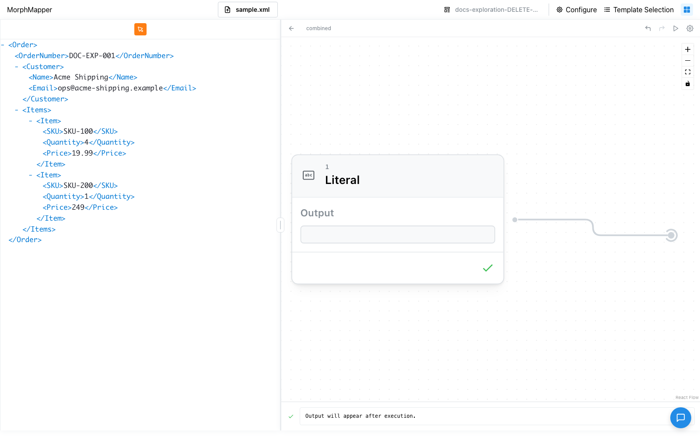Collapse the Item containing SKU-200
The image size is (700, 437).
click(31, 175)
